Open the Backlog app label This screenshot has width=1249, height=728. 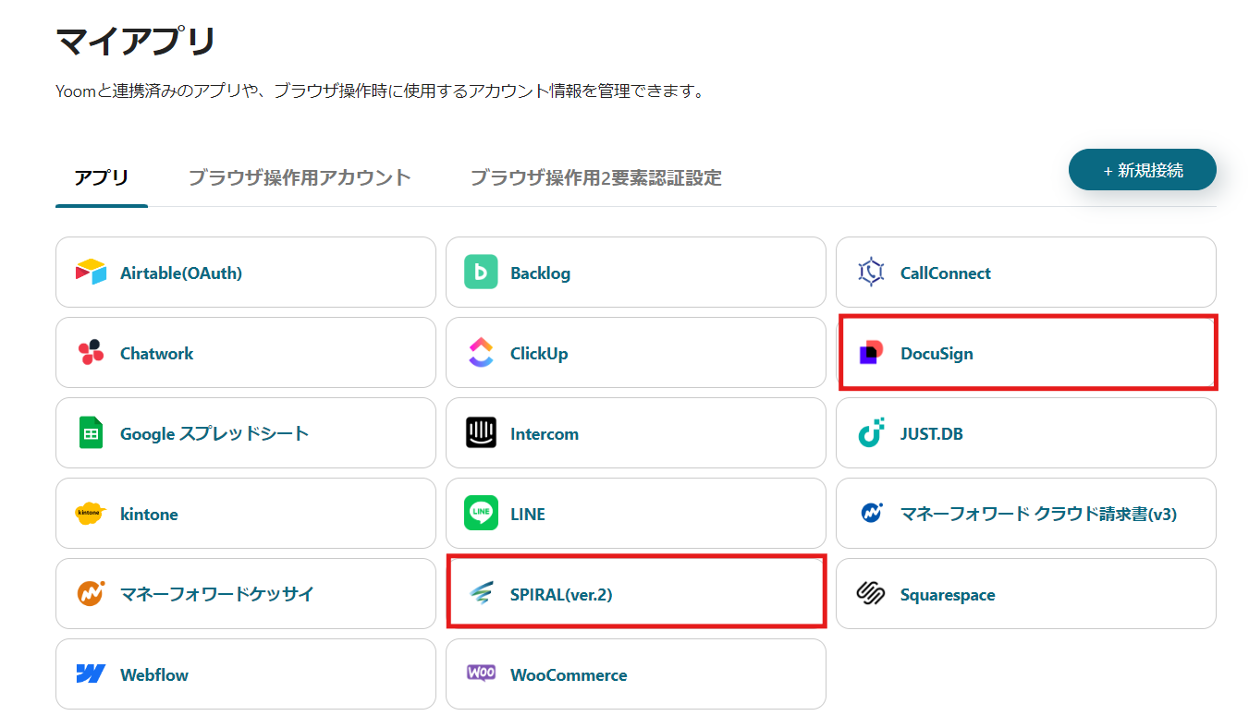[540, 273]
